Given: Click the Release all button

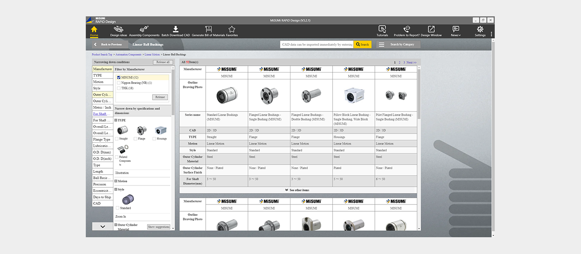Looking at the screenshot, I should [x=162, y=62].
